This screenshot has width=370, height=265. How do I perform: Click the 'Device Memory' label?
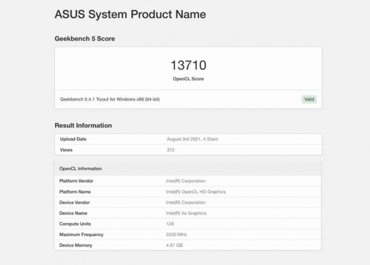click(x=75, y=245)
